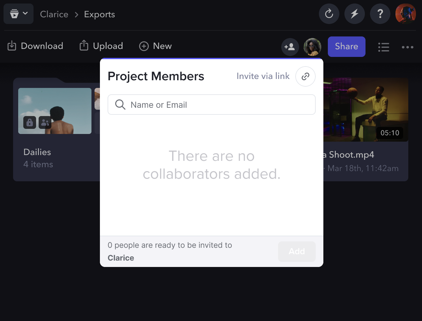422x321 pixels.
Task: Open the help question mark icon
Action: click(380, 14)
